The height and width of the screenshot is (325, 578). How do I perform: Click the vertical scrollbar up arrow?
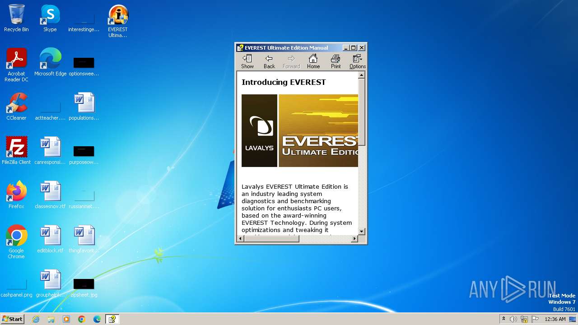[x=361, y=75]
